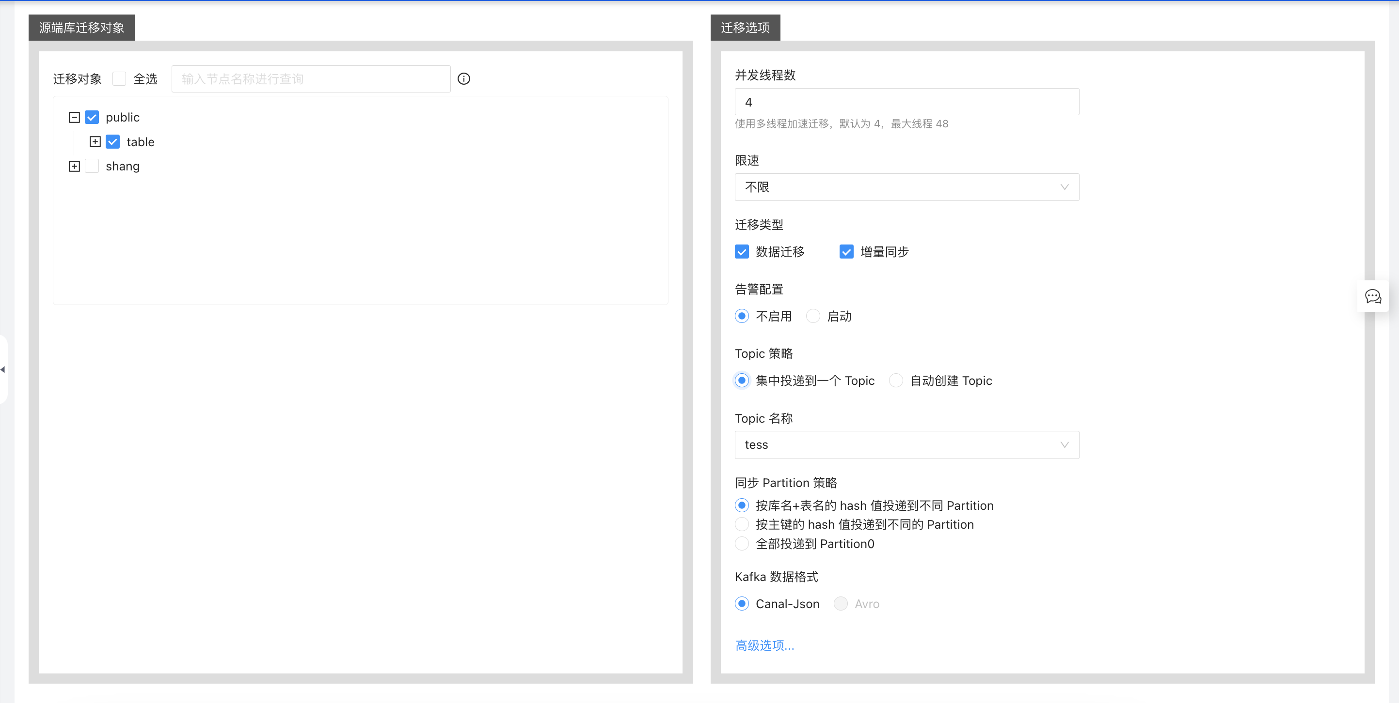The image size is (1399, 703).
Task: Select the 启动 alert radio button
Action: [x=812, y=316]
